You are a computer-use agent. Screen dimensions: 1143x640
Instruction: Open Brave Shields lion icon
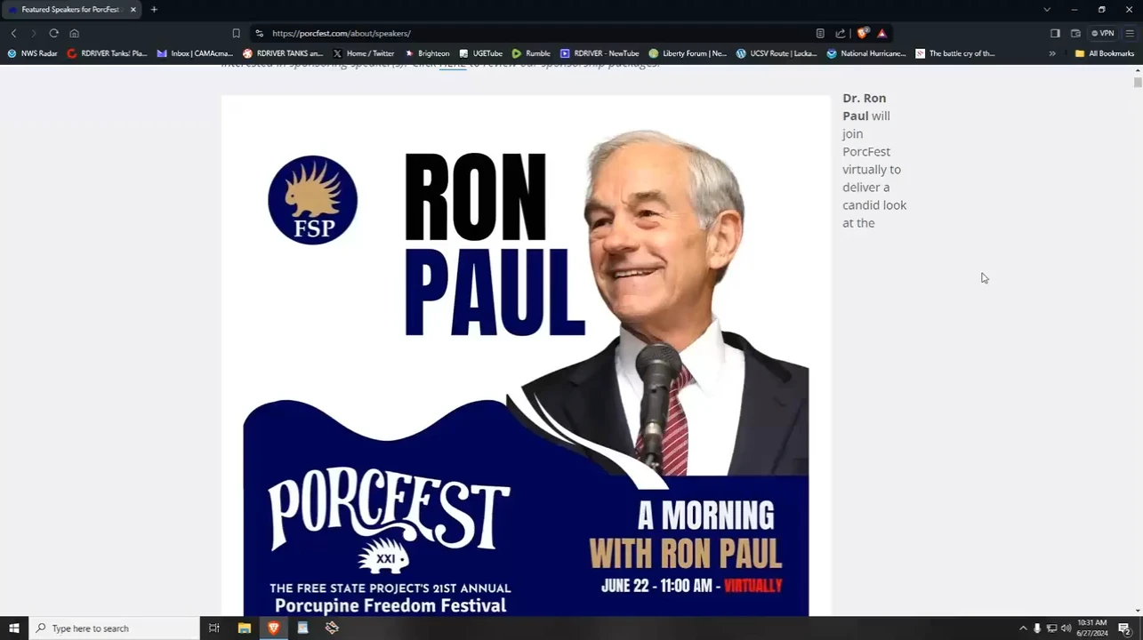click(x=862, y=33)
